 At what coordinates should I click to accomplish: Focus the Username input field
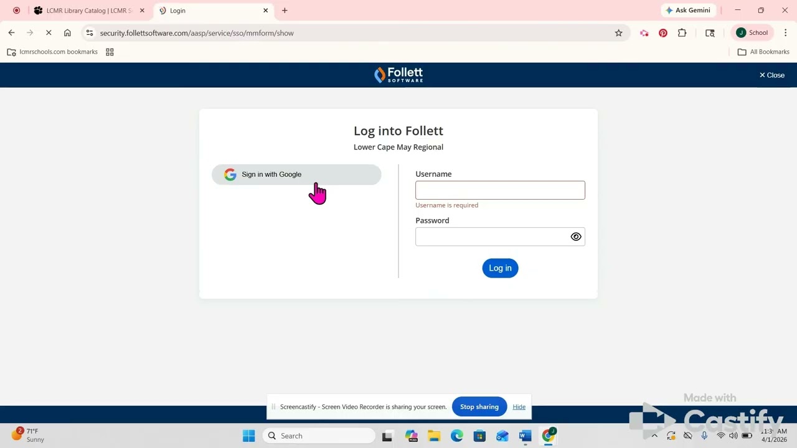coord(500,190)
